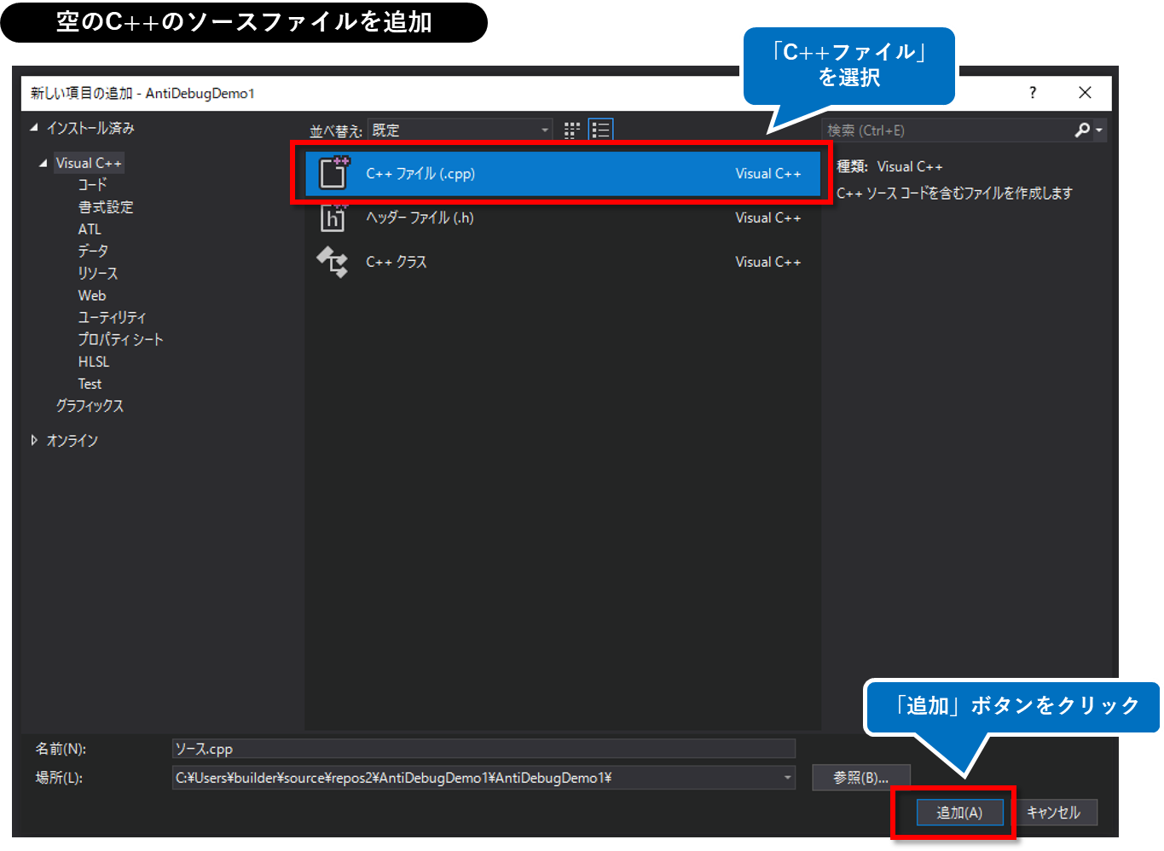
Task: Click the 検索 (Ctrl+E) search box
Action: pyautogui.click(x=947, y=130)
